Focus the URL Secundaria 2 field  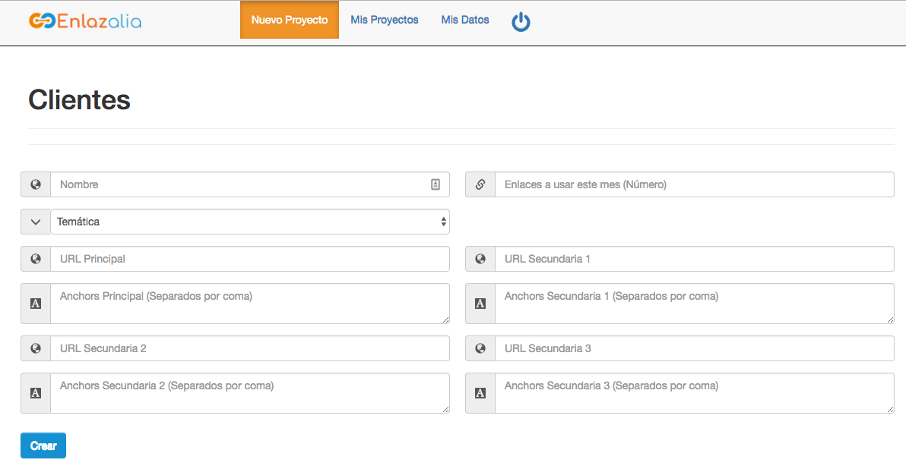tap(249, 348)
